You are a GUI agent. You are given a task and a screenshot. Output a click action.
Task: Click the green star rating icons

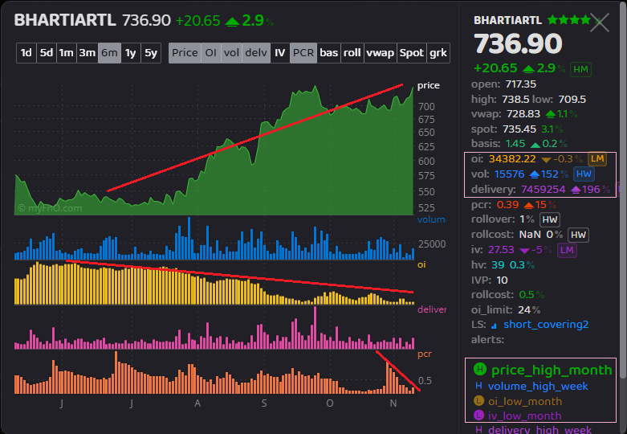tap(569, 19)
